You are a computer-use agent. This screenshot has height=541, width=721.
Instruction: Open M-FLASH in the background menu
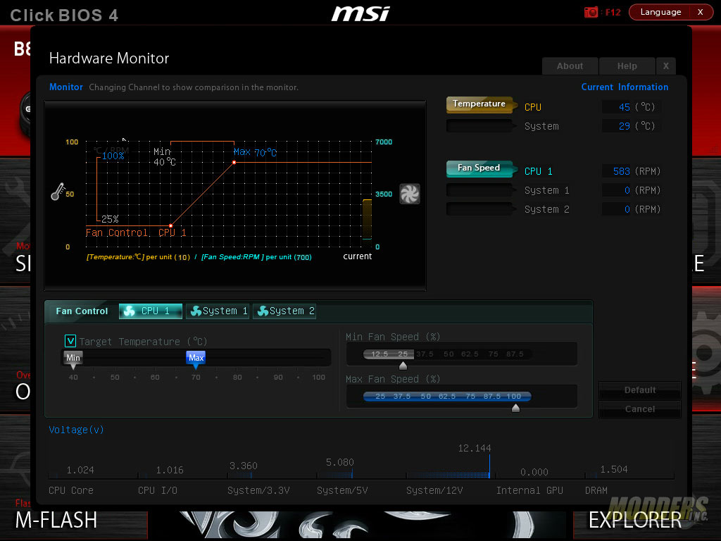[56, 520]
